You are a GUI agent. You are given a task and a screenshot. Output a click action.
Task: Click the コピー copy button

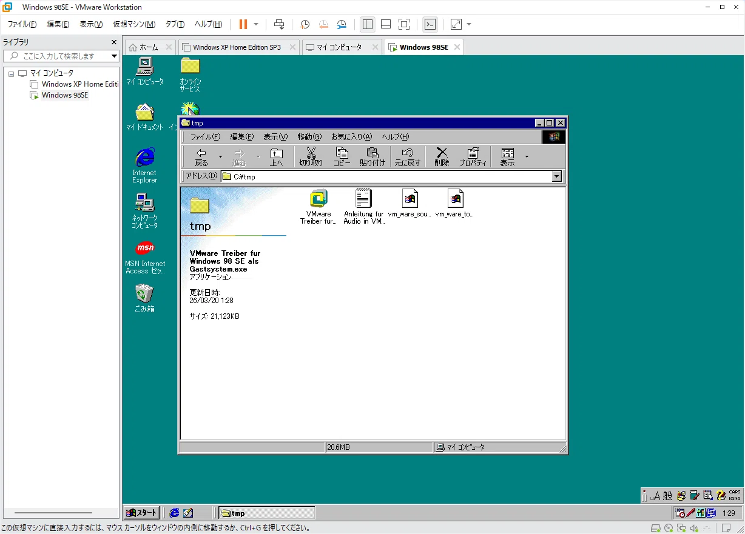click(342, 157)
